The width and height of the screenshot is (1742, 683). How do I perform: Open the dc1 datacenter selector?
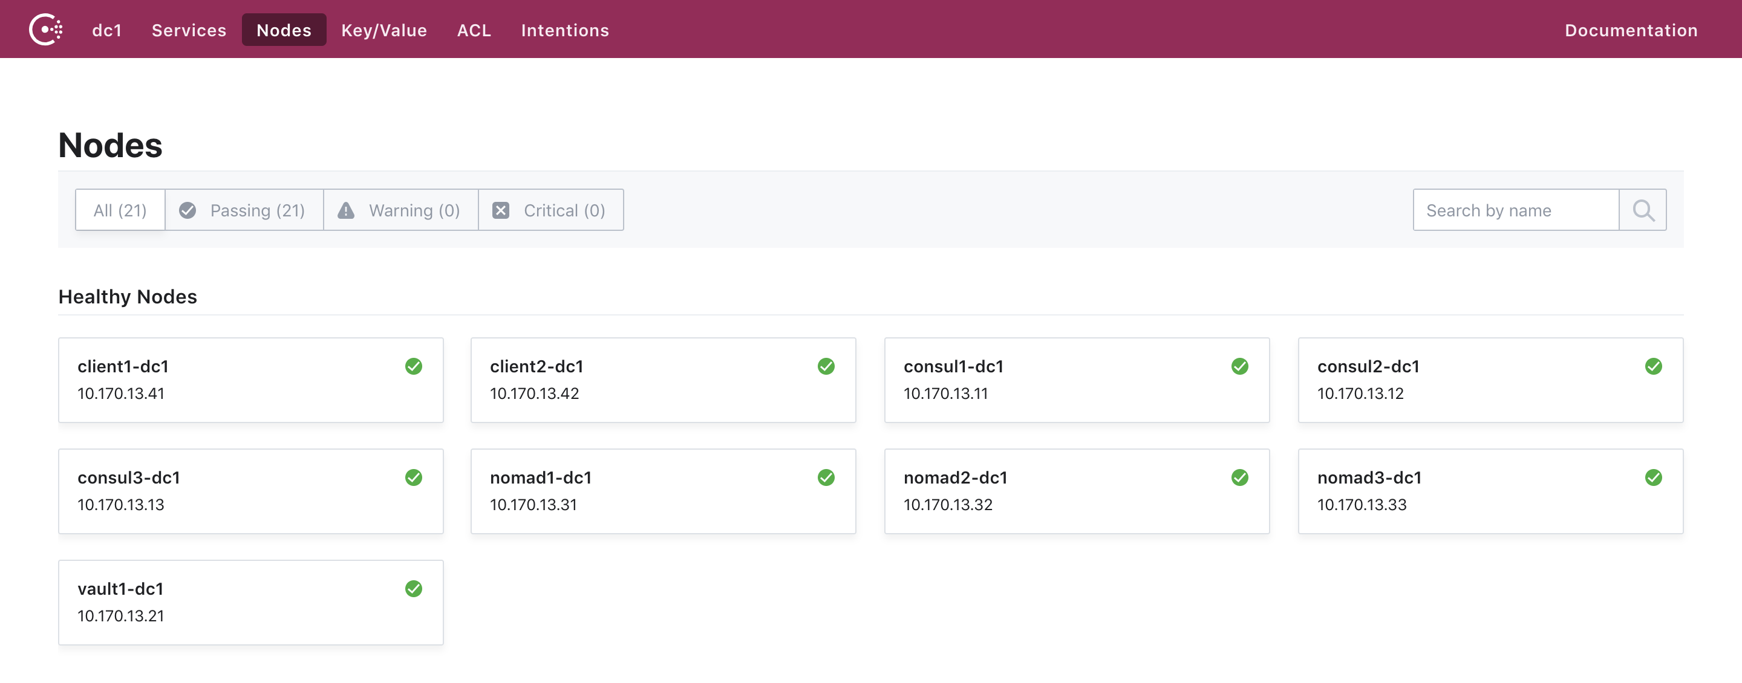click(107, 30)
